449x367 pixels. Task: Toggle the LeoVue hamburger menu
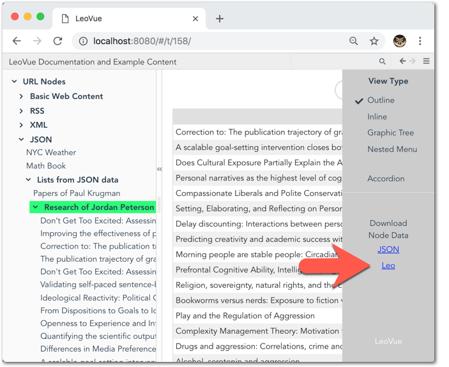coord(427,61)
